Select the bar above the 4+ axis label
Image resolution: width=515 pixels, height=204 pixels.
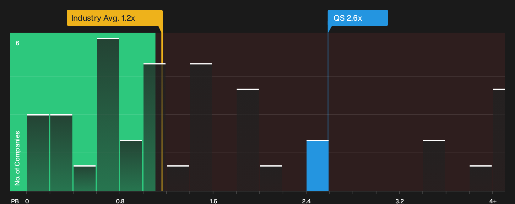click(x=499, y=140)
